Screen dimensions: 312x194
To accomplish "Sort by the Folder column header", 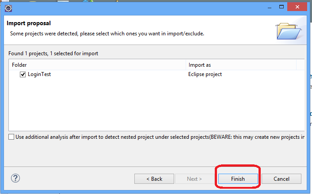I will point(98,65).
